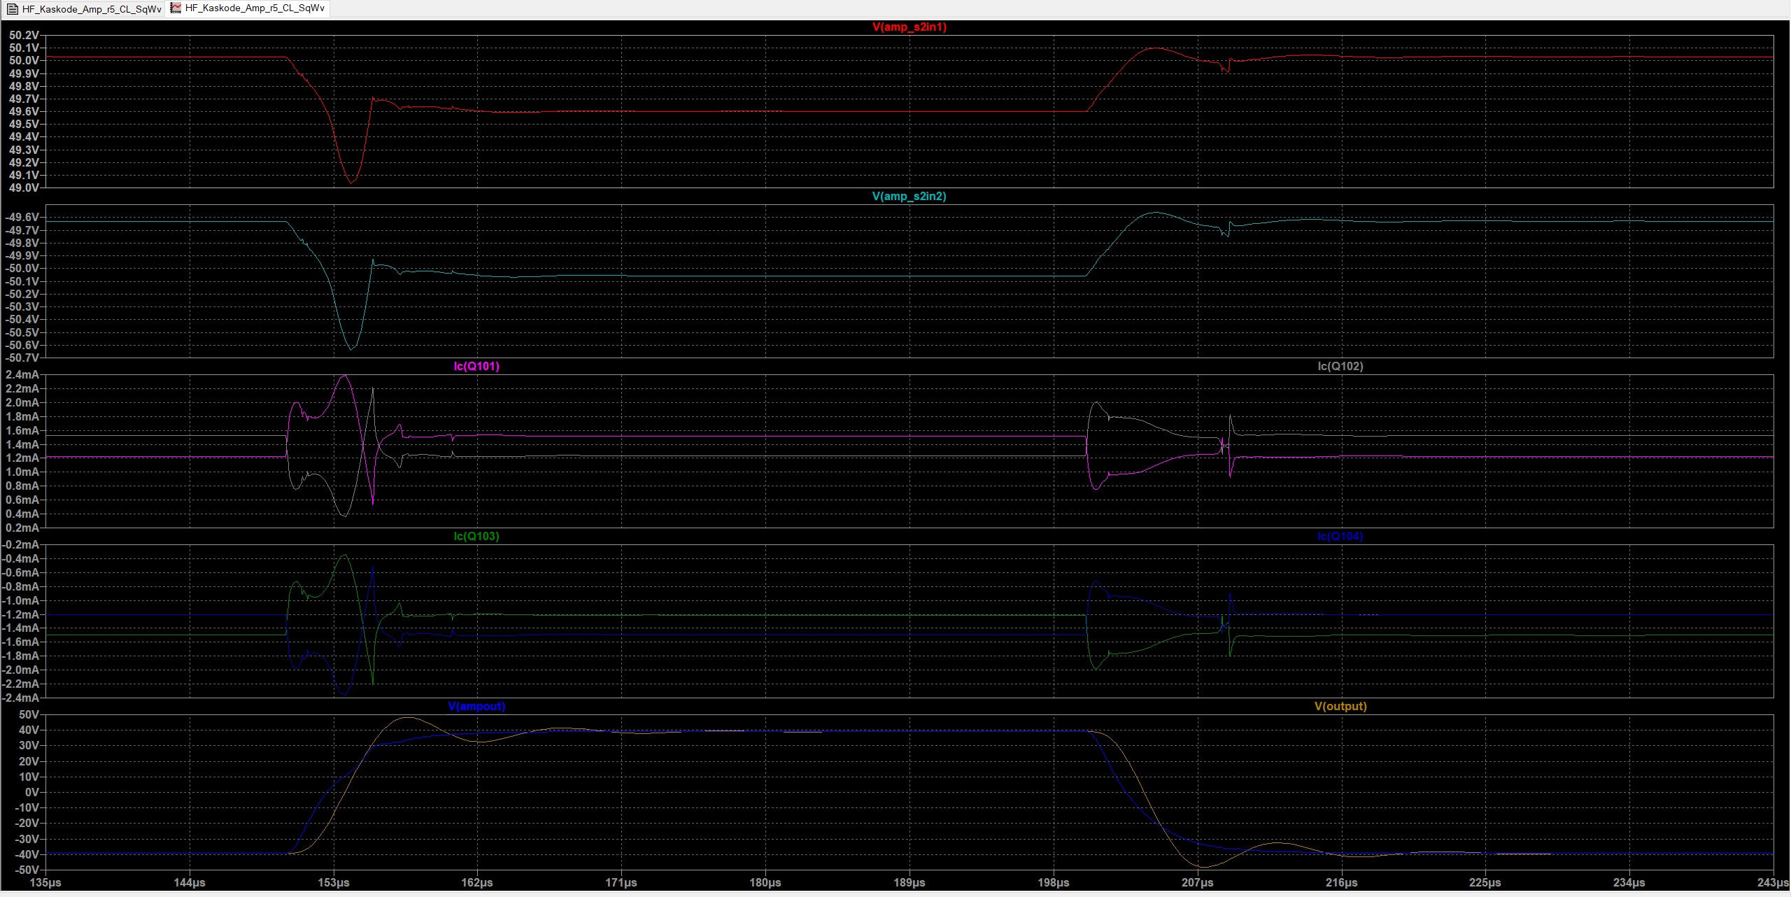Click the V(amp_s2in1) trace label
Screen dimensions: 1791x897
[x=909, y=27]
